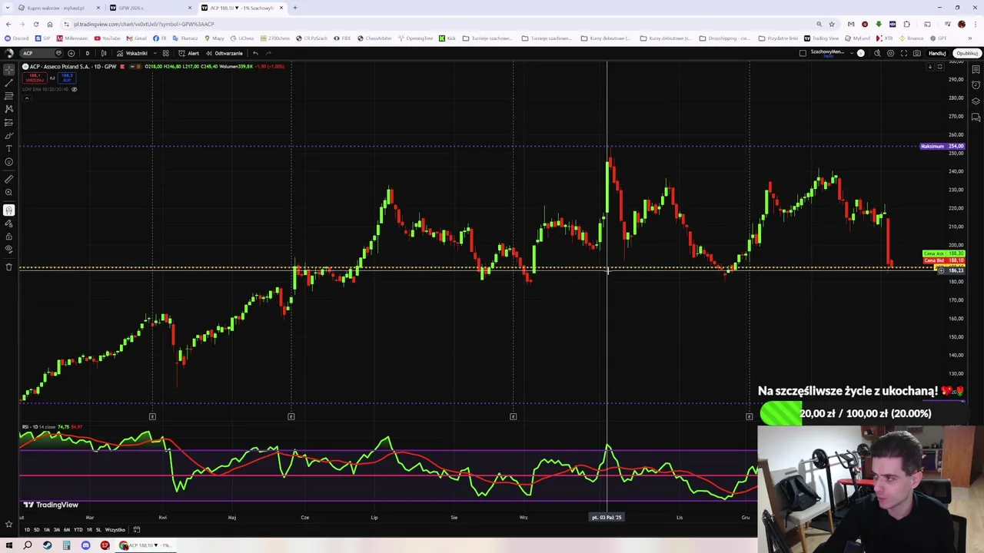Open the alerts panel clock icon
Image resolution: width=984 pixels, height=553 pixels.
click(x=976, y=85)
